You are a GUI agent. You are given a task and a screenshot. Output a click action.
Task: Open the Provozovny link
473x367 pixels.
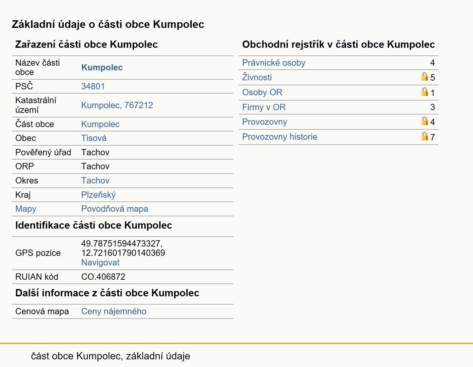click(x=264, y=122)
